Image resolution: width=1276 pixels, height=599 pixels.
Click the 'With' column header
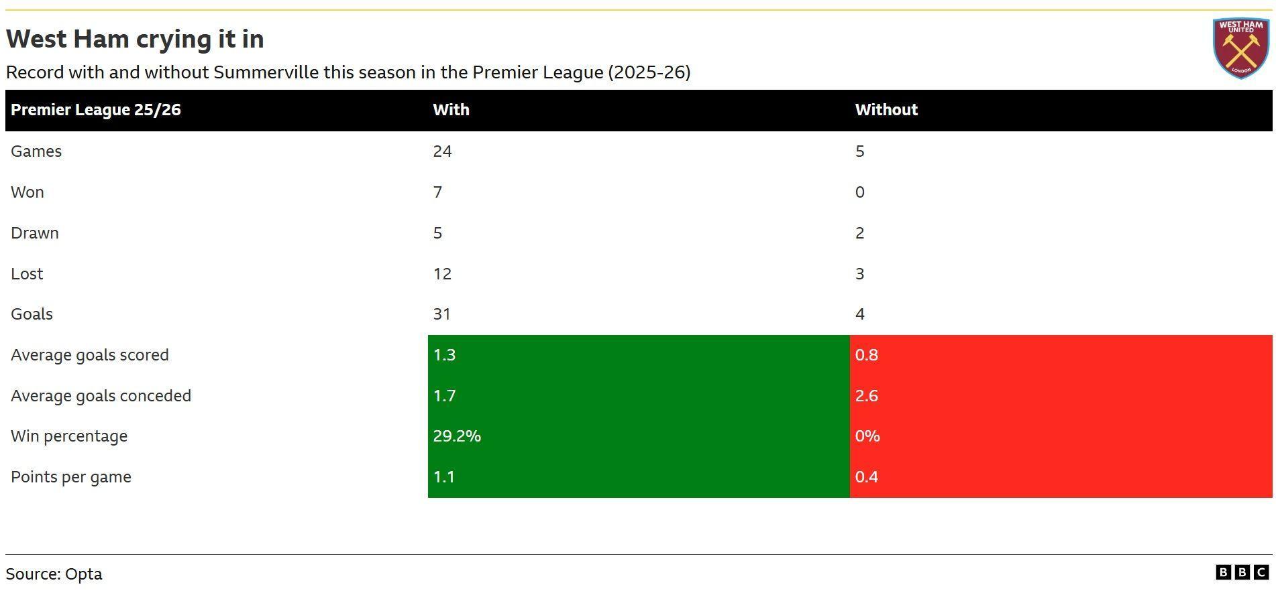451,110
